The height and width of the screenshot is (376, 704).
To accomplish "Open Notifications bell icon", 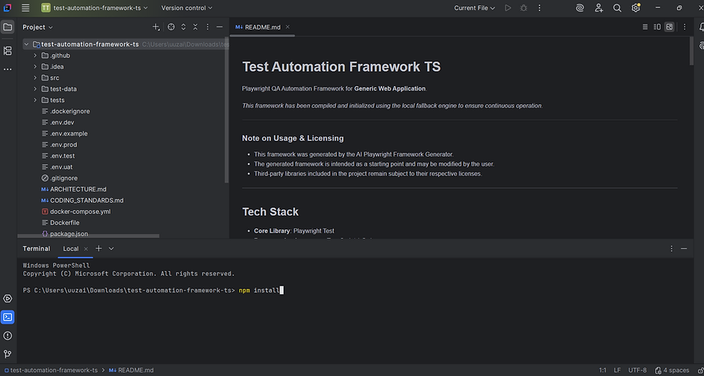I will [701, 27].
